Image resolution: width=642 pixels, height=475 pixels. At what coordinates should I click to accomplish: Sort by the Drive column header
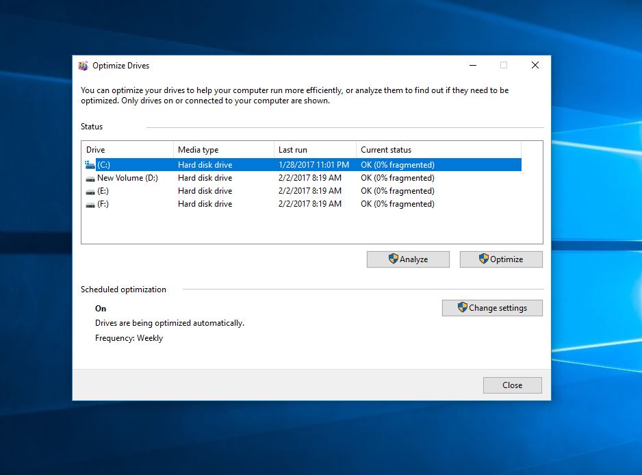[x=127, y=150]
